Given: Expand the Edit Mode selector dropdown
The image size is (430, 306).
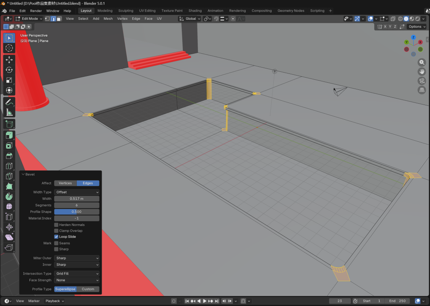Looking at the screenshot, I should tap(29, 18).
